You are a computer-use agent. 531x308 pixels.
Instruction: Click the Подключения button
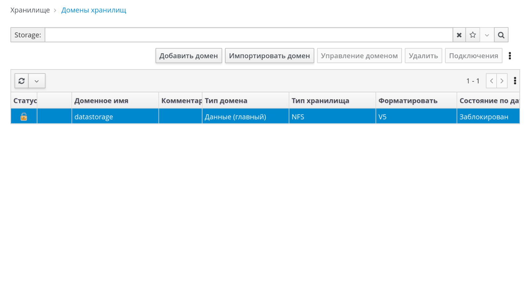(473, 56)
